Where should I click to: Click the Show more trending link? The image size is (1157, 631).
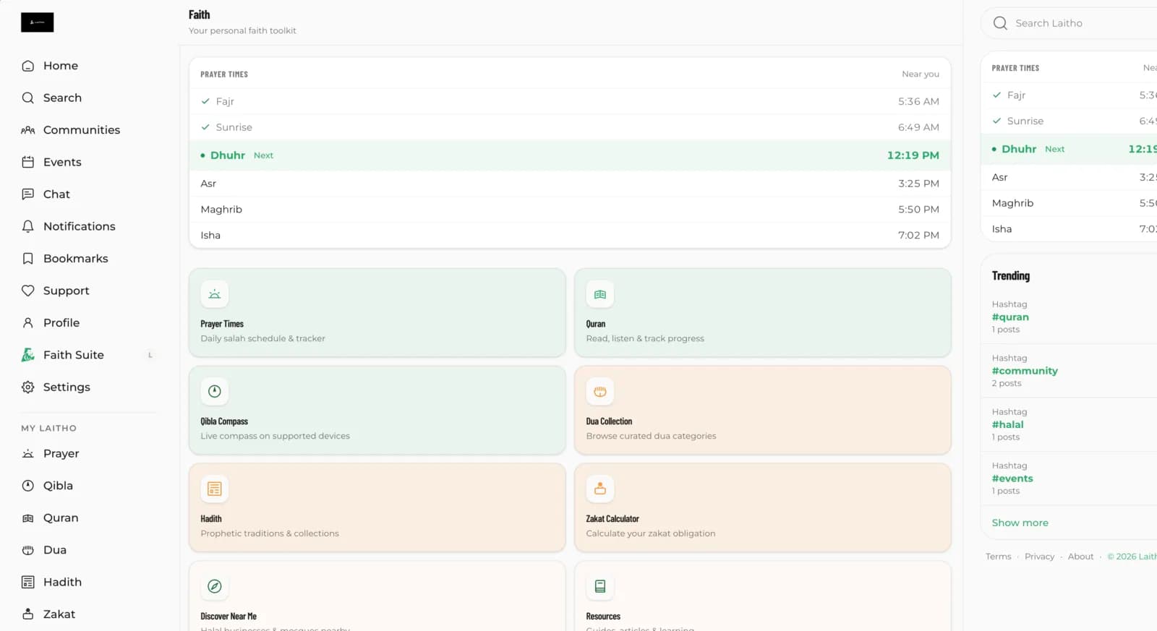(1020, 523)
